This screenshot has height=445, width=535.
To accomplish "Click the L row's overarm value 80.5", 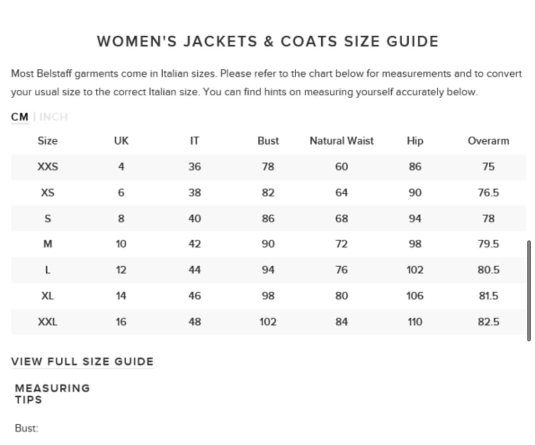I will [x=488, y=270].
